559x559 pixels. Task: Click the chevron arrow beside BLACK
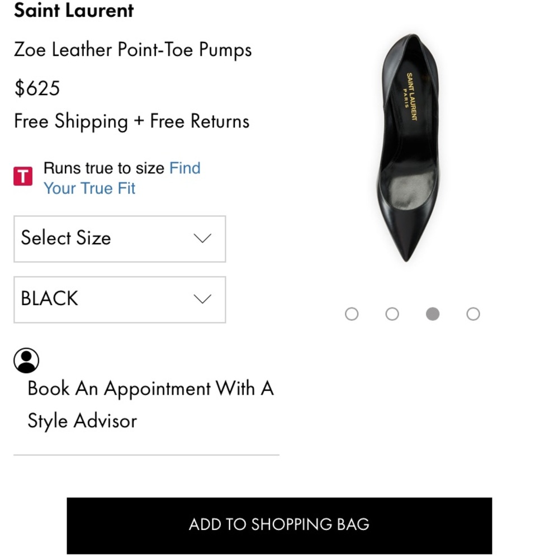click(202, 299)
